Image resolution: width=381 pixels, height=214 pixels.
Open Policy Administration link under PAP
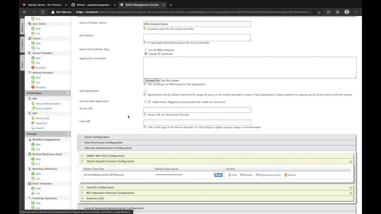click(48, 104)
